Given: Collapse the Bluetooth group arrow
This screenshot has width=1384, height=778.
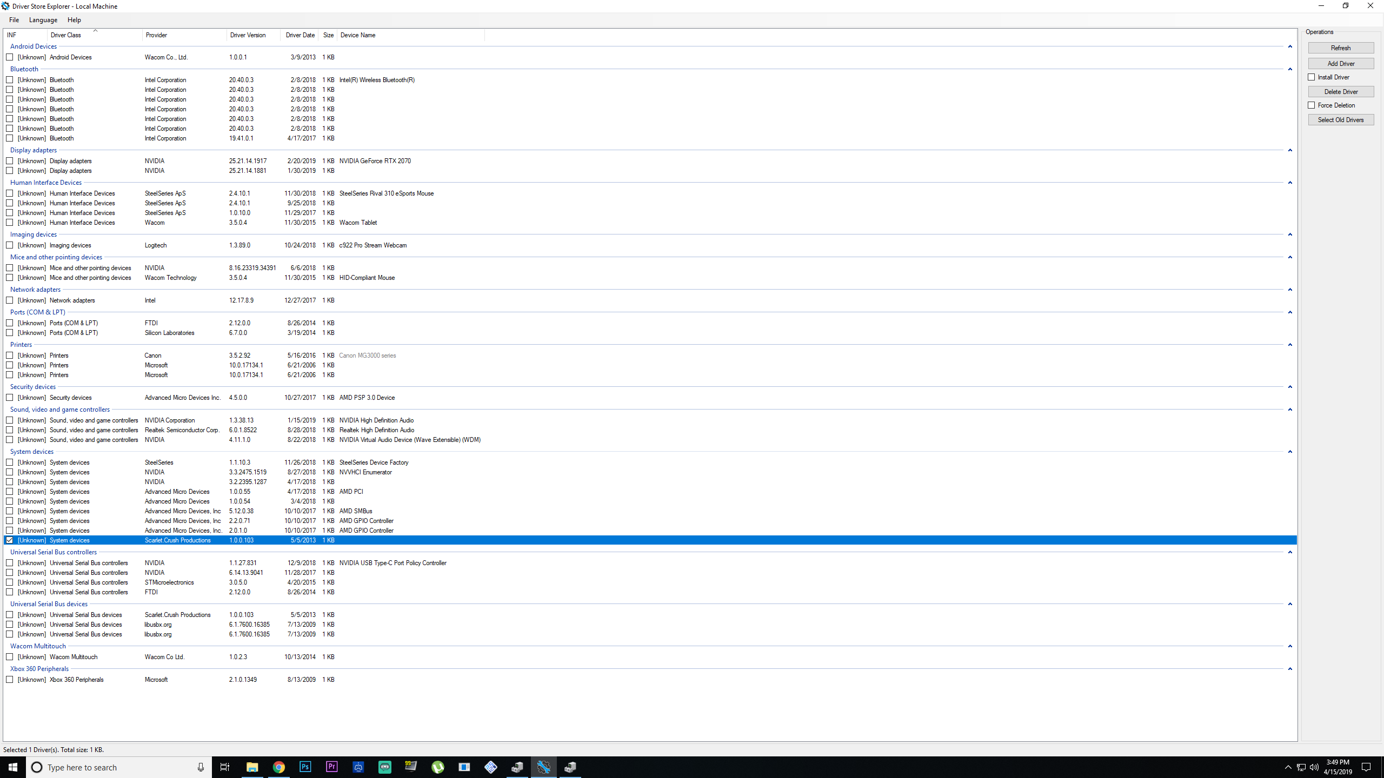Looking at the screenshot, I should coord(1290,69).
